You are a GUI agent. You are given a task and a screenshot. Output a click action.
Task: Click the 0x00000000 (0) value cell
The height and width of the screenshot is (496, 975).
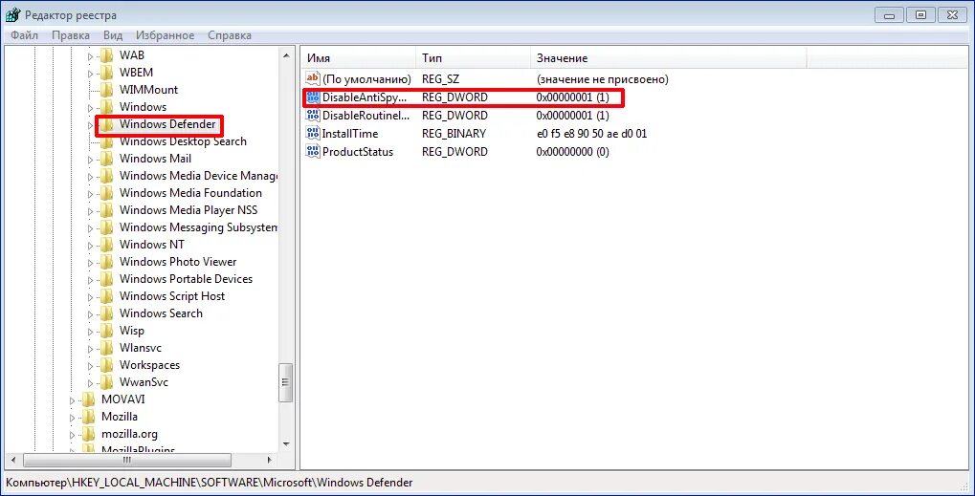[573, 151]
